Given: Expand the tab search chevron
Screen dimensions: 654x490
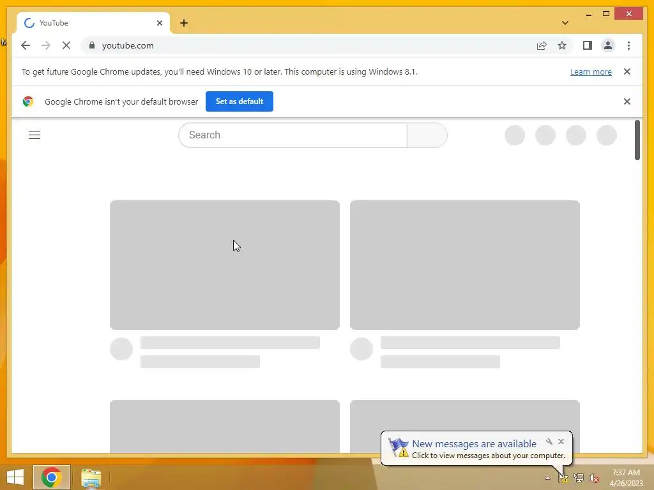Looking at the screenshot, I should [565, 23].
